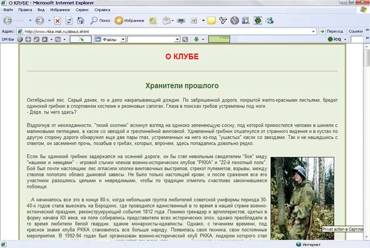Open Messenger people icon in toolbar
Image resolution: width=370 pixels, height=248 pixels.
[x=270, y=21]
